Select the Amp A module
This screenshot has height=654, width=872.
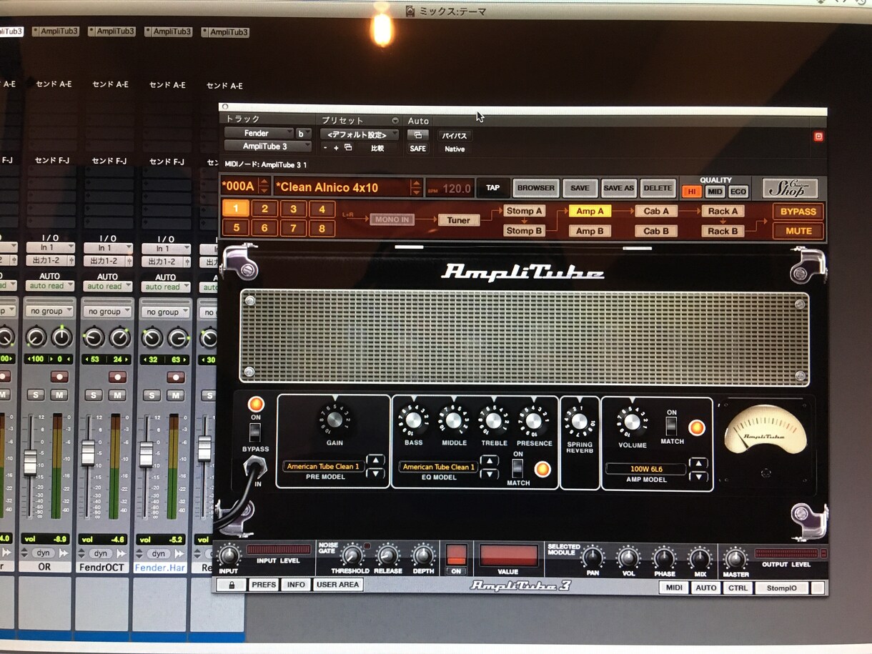click(x=590, y=212)
